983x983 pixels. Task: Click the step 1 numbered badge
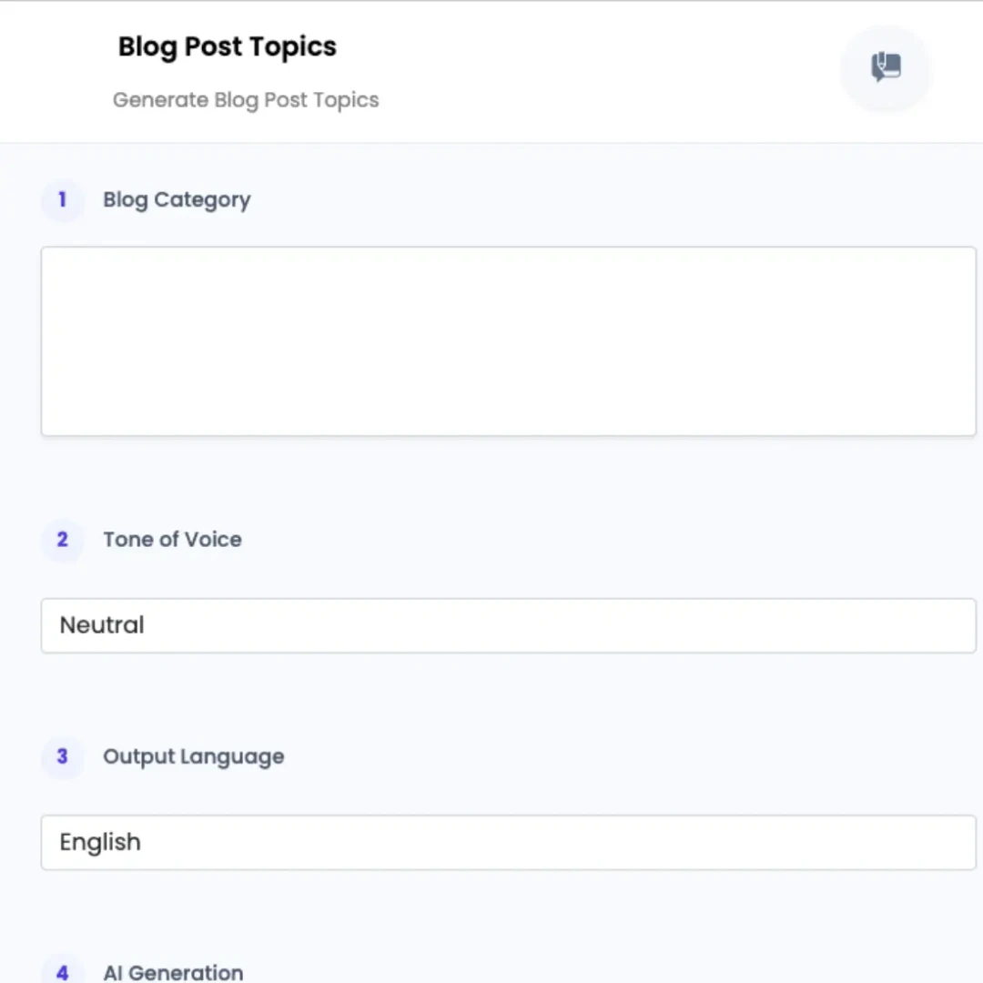62,200
